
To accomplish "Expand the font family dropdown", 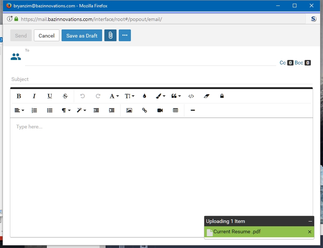I will [x=114, y=96].
